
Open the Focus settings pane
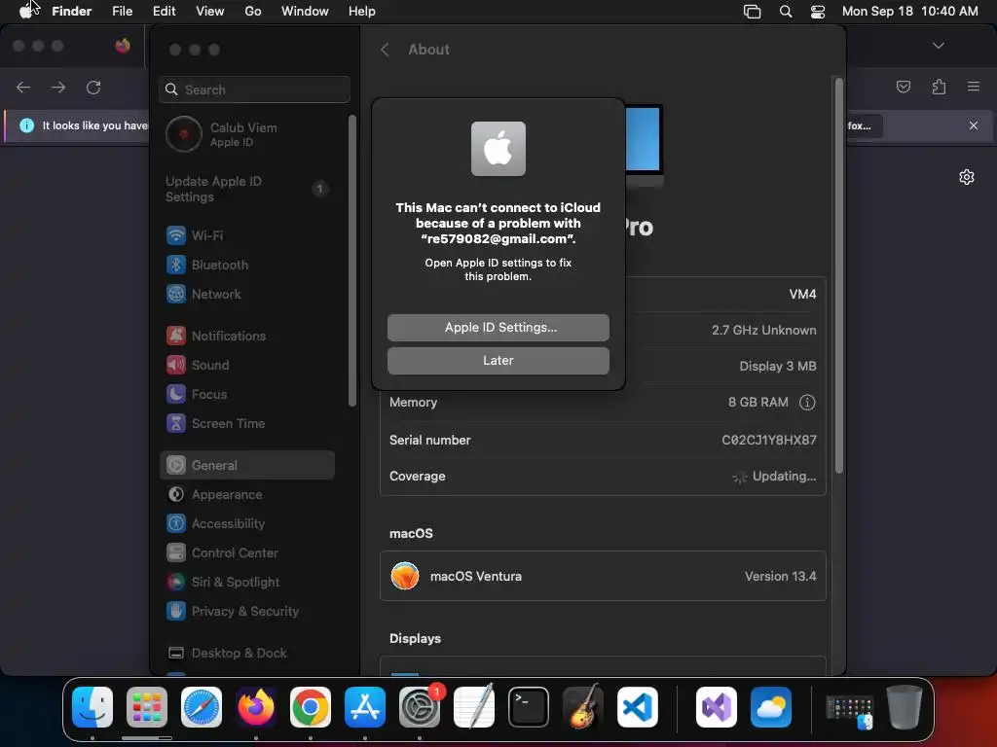pos(246,395)
